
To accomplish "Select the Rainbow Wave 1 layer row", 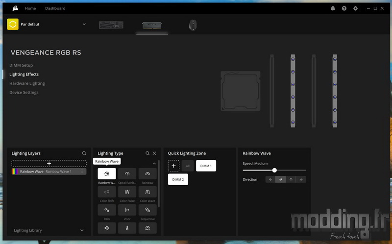I will (49, 171).
